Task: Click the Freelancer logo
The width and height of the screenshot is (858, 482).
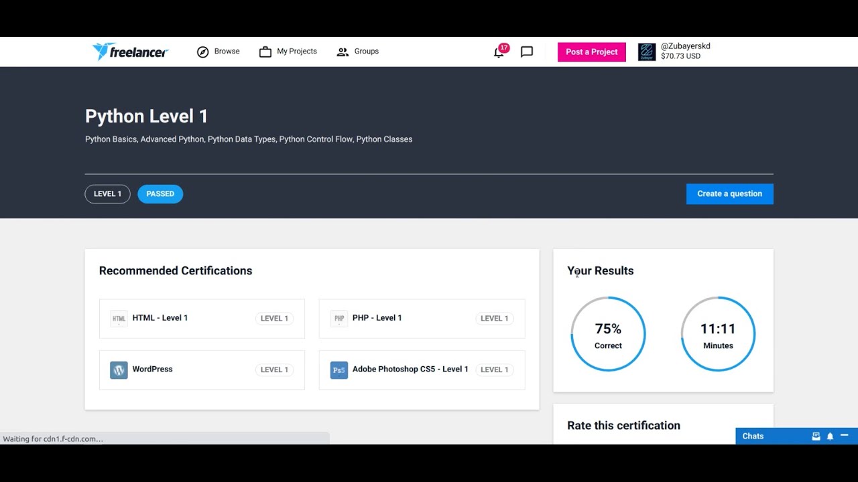Action: pyautogui.click(x=130, y=52)
